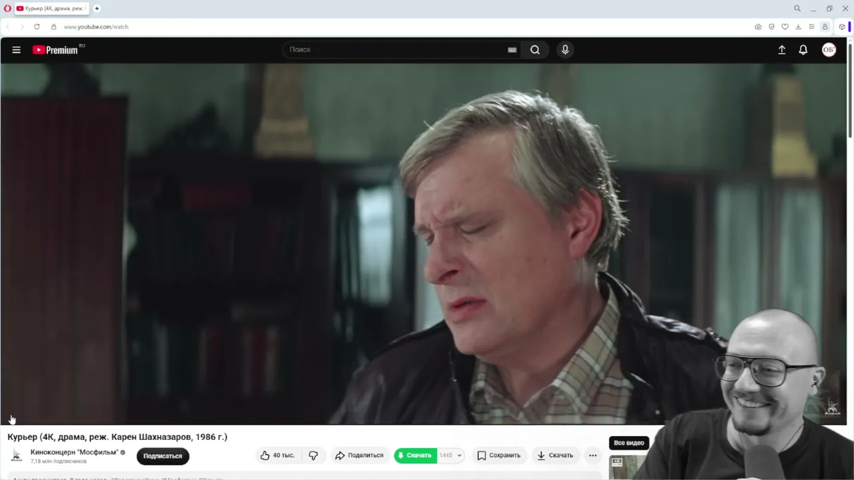Go forward to the next page
The image size is (854, 480).
pyautogui.click(x=21, y=27)
